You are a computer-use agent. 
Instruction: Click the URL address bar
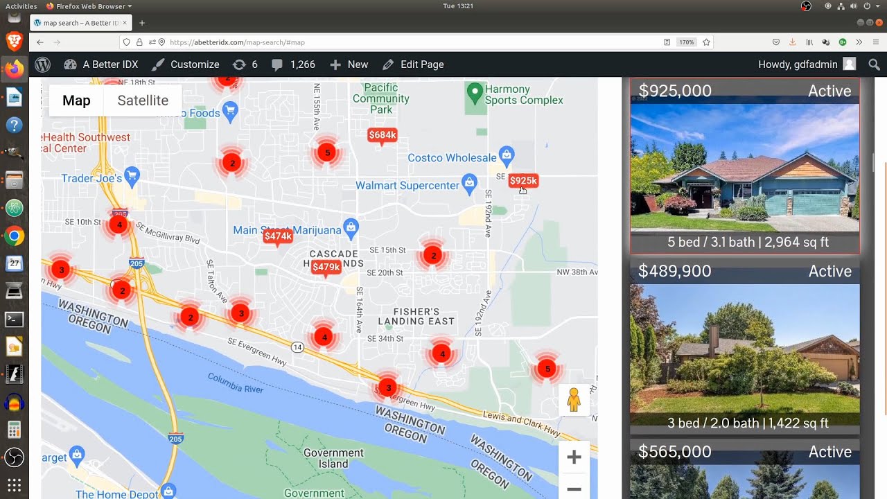(416, 42)
